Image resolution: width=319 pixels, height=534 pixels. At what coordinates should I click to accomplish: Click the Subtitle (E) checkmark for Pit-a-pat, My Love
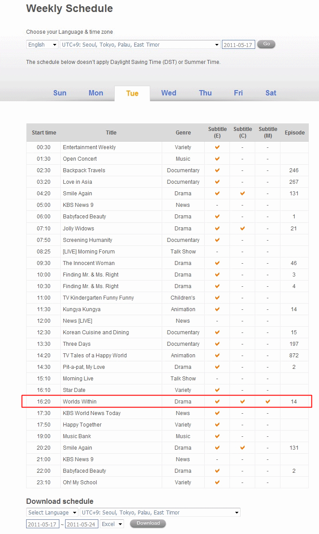(217, 367)
